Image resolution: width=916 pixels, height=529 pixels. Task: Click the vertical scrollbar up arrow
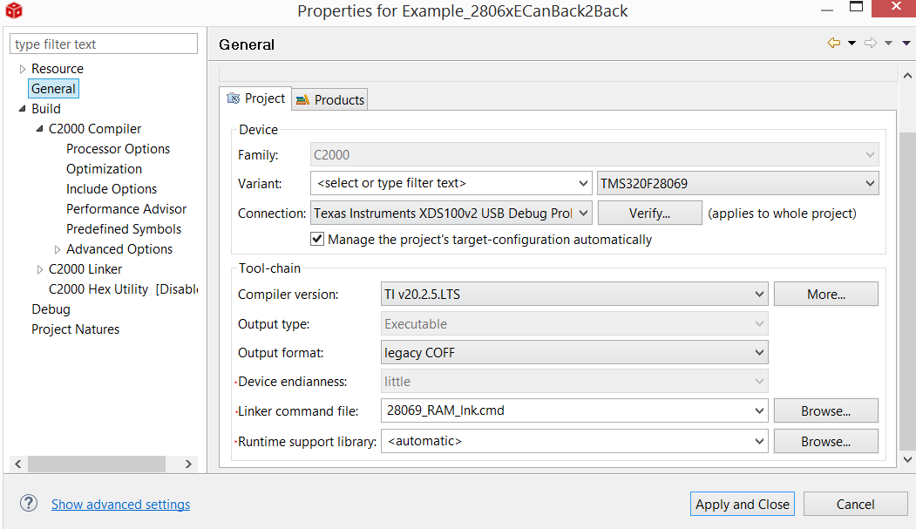pyautogui.click(x=907, y=75)
